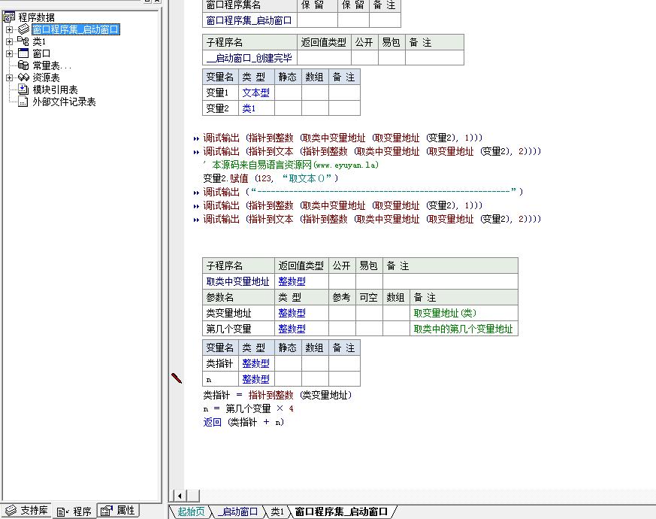The width and height of the screenshot is (656, 519).
Task: Click the 类1 class icon in tree
Action: tap(24, 41)
